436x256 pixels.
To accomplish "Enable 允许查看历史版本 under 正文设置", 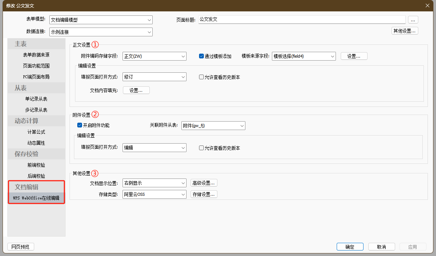I will [201, 77].
